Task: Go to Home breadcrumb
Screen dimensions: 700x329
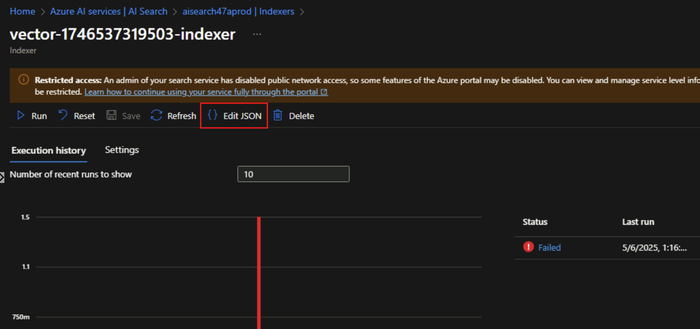Action: click(x=22, y=11)
